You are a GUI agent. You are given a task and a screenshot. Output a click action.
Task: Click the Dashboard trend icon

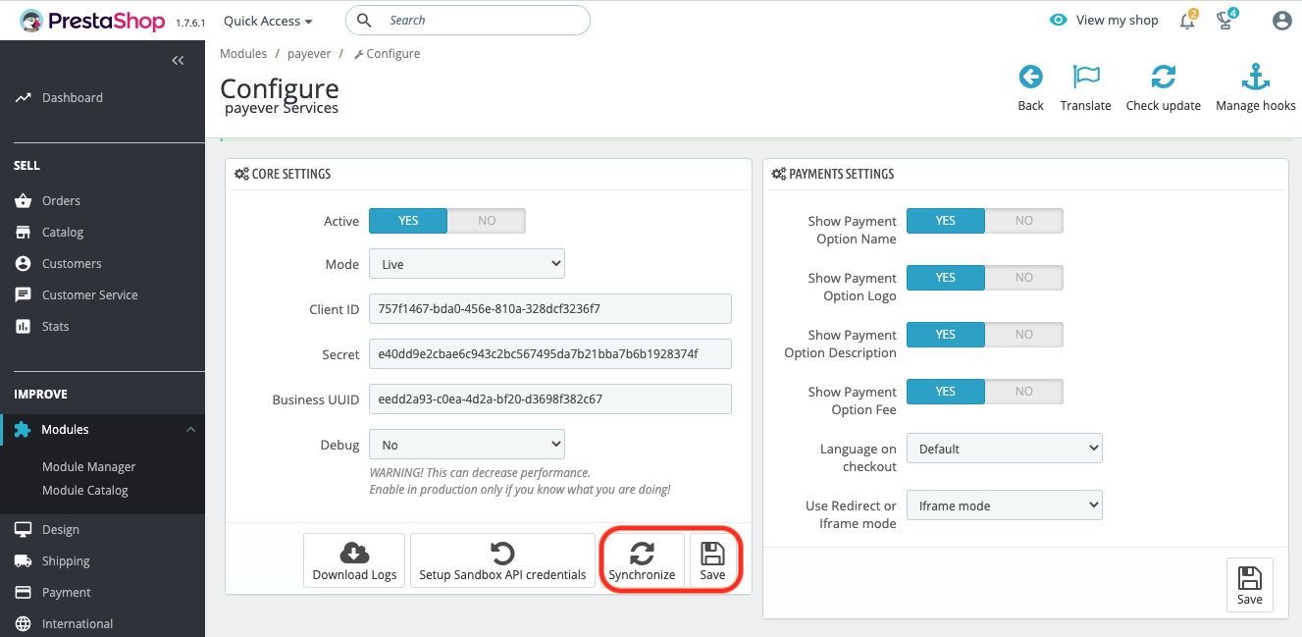(x=23, y=98)
